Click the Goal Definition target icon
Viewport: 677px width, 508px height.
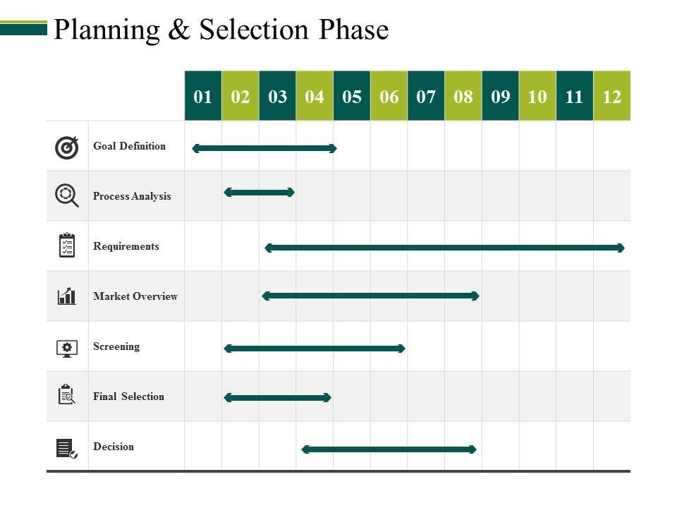tap(67, 147)
